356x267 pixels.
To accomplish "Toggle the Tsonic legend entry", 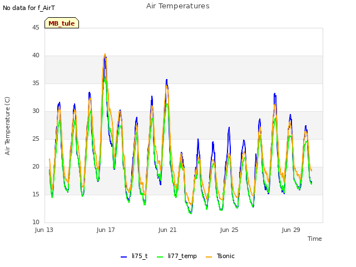I will 220,256.
